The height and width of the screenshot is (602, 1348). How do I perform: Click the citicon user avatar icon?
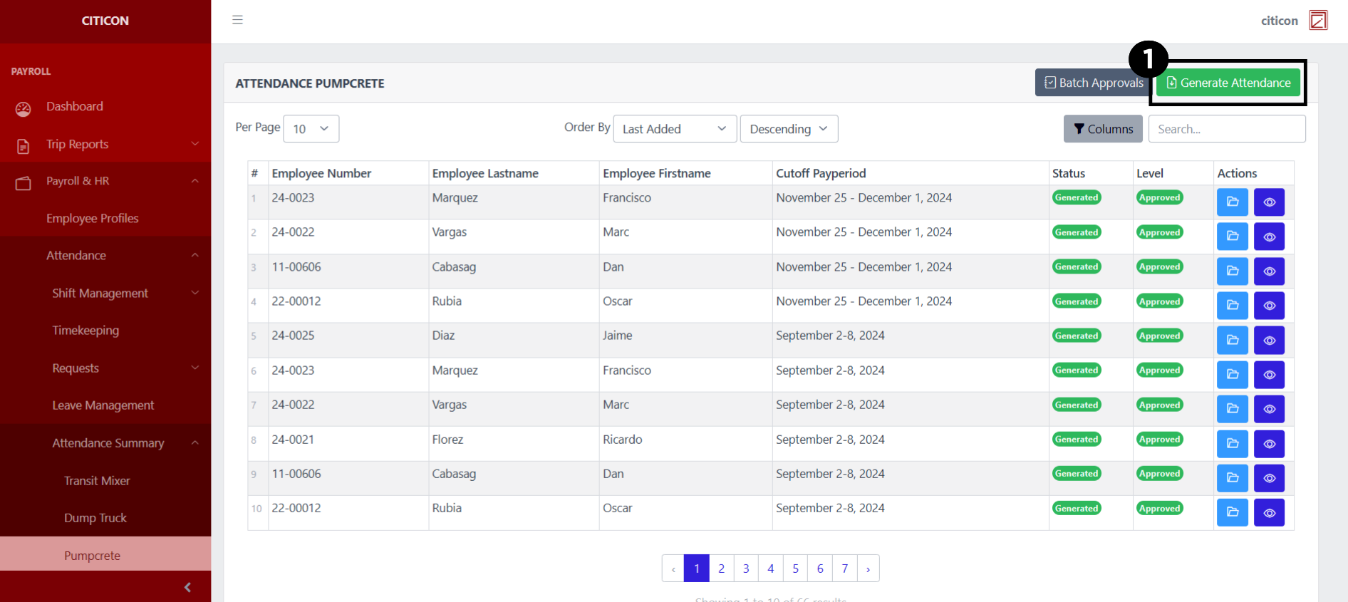[x=1318, y=20]
